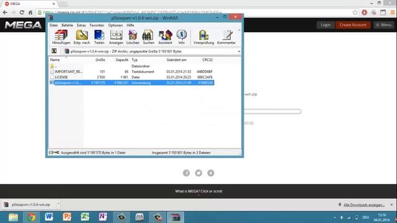Bookmark this page with the star icon
The width and height of the screenshot is (397, 223).
[x=355, y=12]
